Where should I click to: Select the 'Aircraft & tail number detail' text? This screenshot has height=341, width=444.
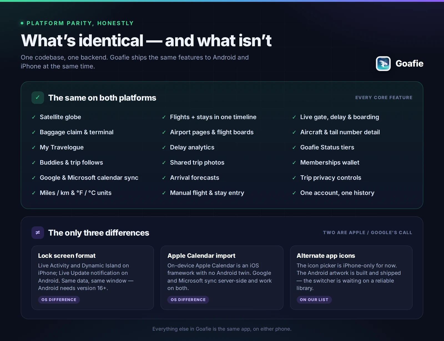click(x=340, y=132)
